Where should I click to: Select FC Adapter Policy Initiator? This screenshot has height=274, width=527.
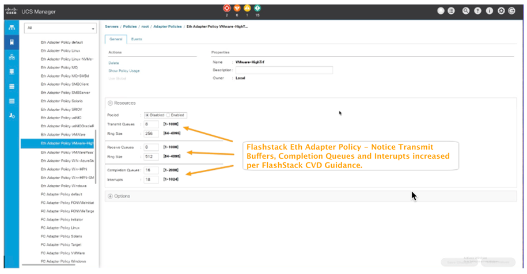click(62, 220)
